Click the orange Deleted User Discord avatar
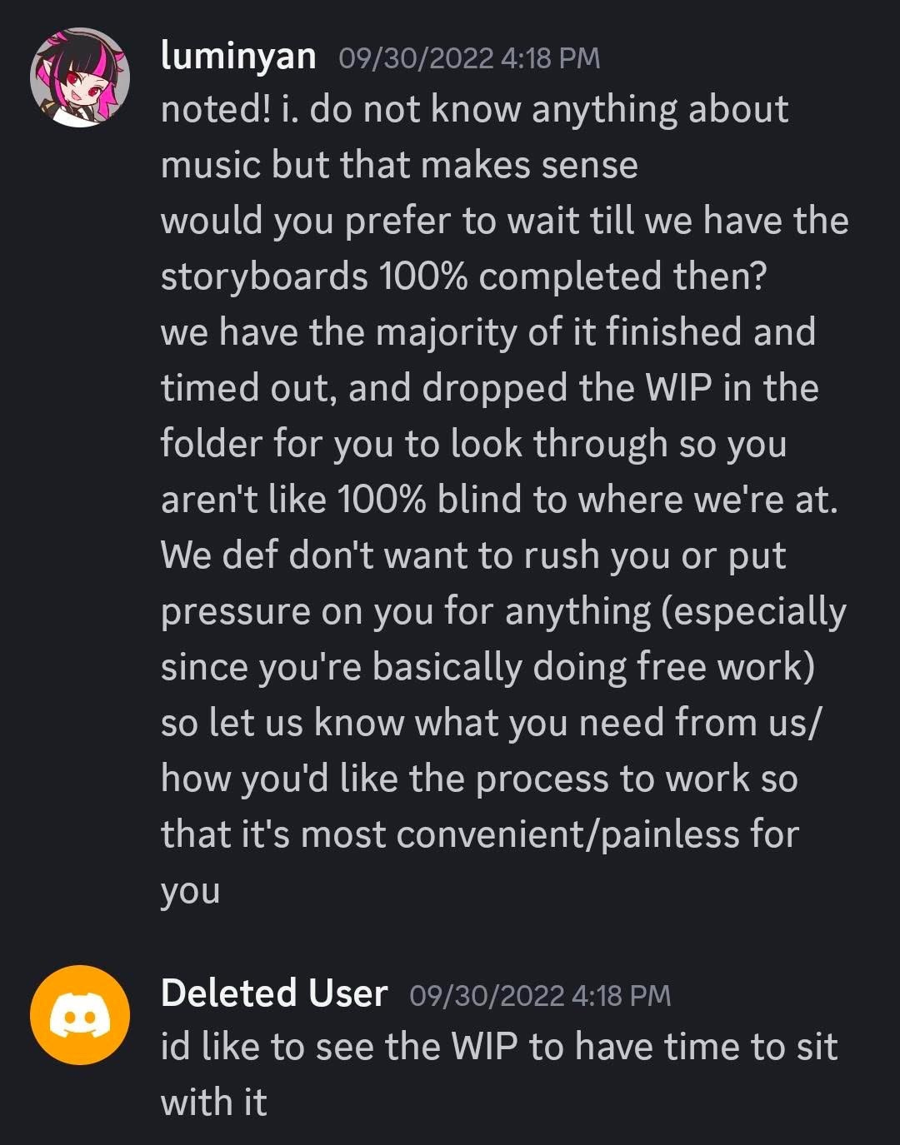 pyautogui.click(x=81, y=1014)
